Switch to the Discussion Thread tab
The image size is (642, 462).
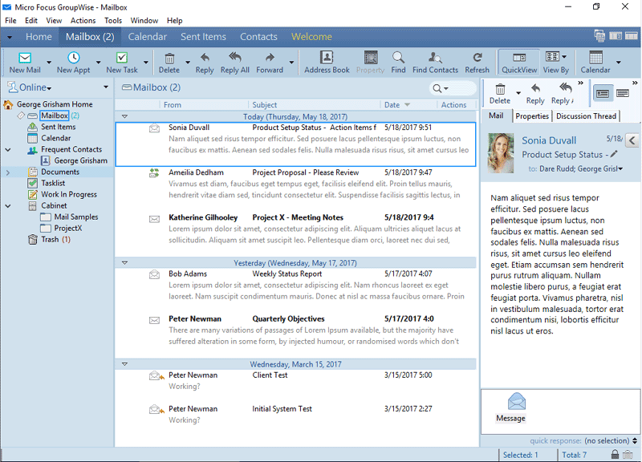(586, 116)
